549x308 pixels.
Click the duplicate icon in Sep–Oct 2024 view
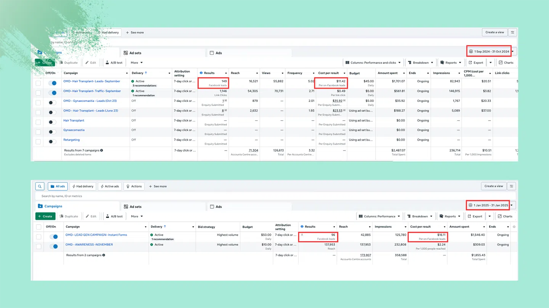[62, 63]
